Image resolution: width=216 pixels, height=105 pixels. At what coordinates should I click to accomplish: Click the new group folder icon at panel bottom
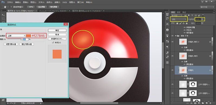point(203,103)
